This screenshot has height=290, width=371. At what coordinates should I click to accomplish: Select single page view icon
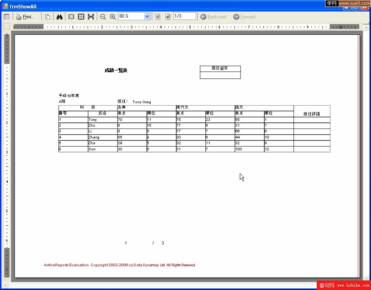[x=71, y=17]
